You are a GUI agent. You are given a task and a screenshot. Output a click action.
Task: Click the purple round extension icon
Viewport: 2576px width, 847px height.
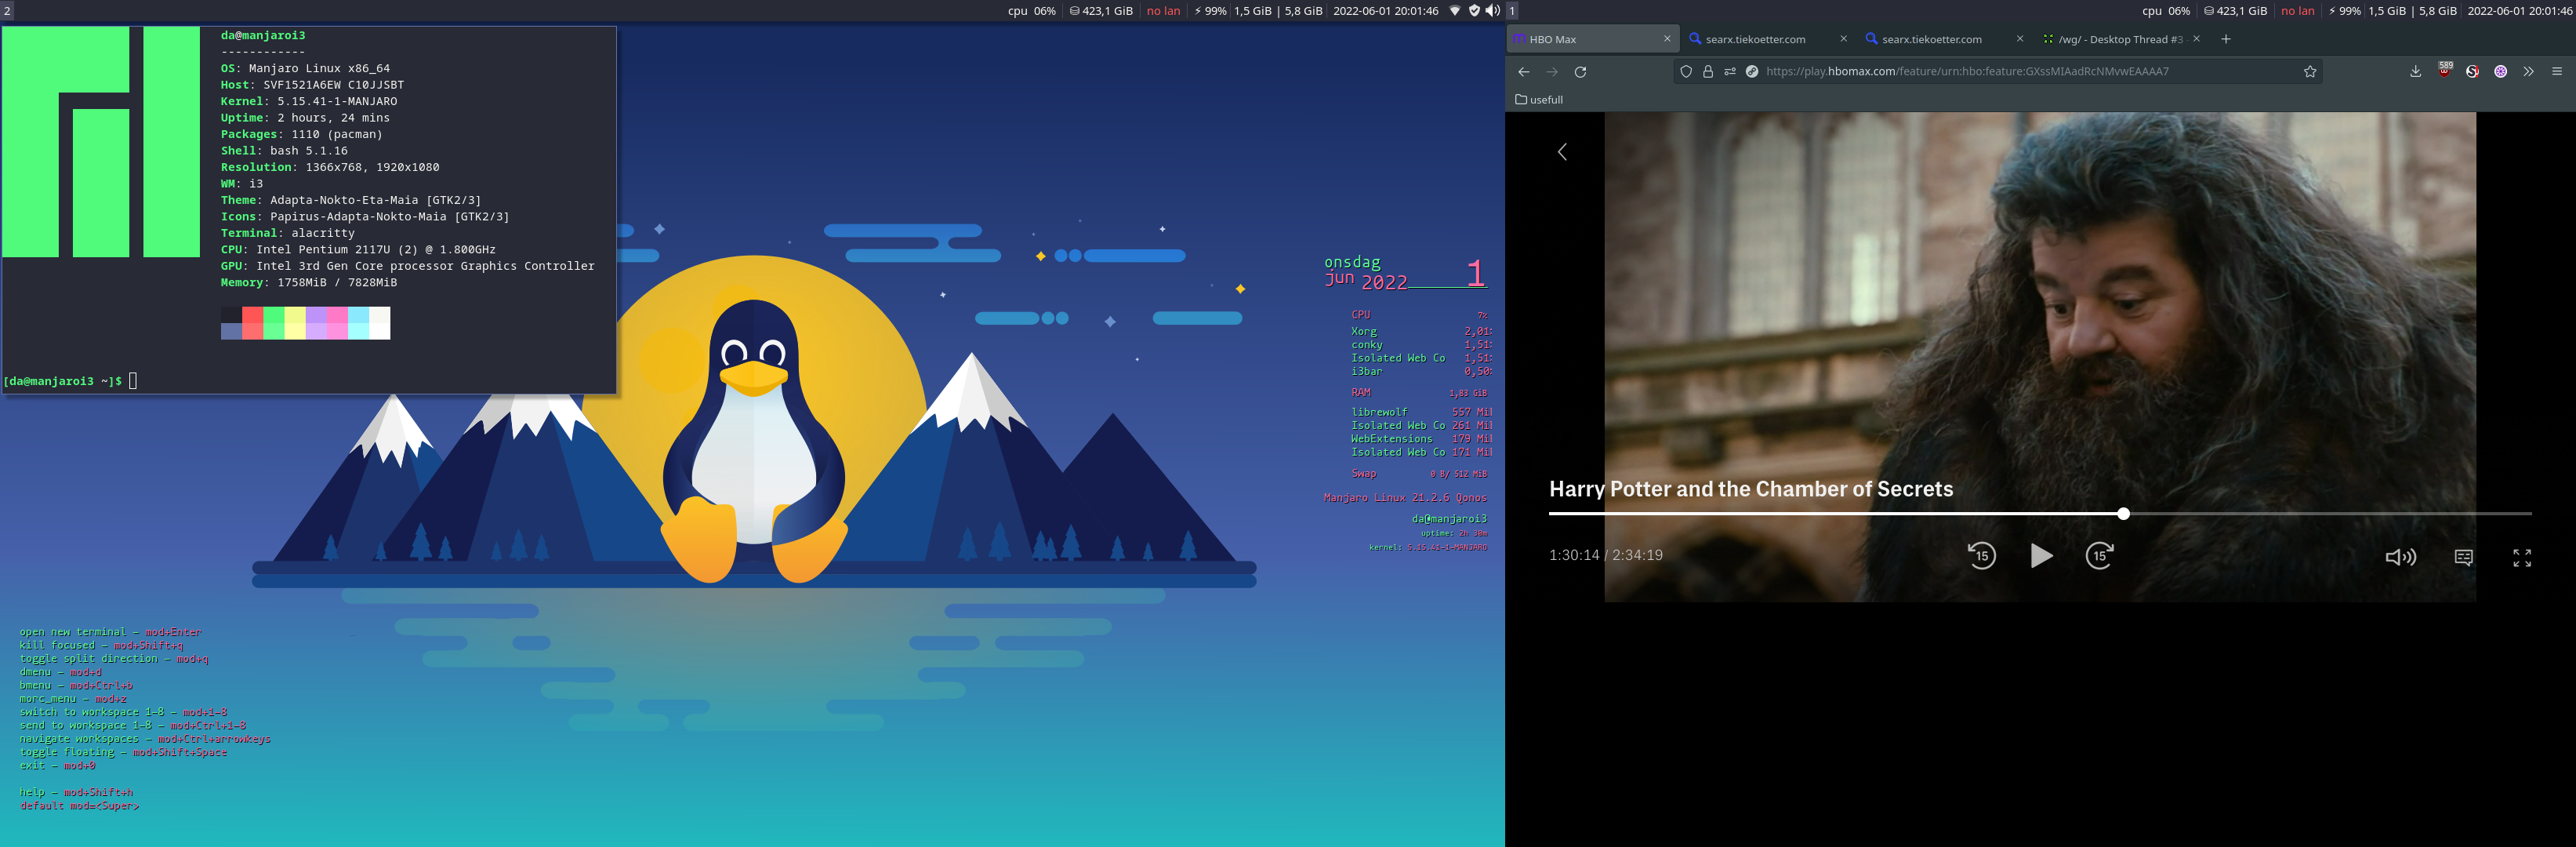click(x=2500, y=72)
